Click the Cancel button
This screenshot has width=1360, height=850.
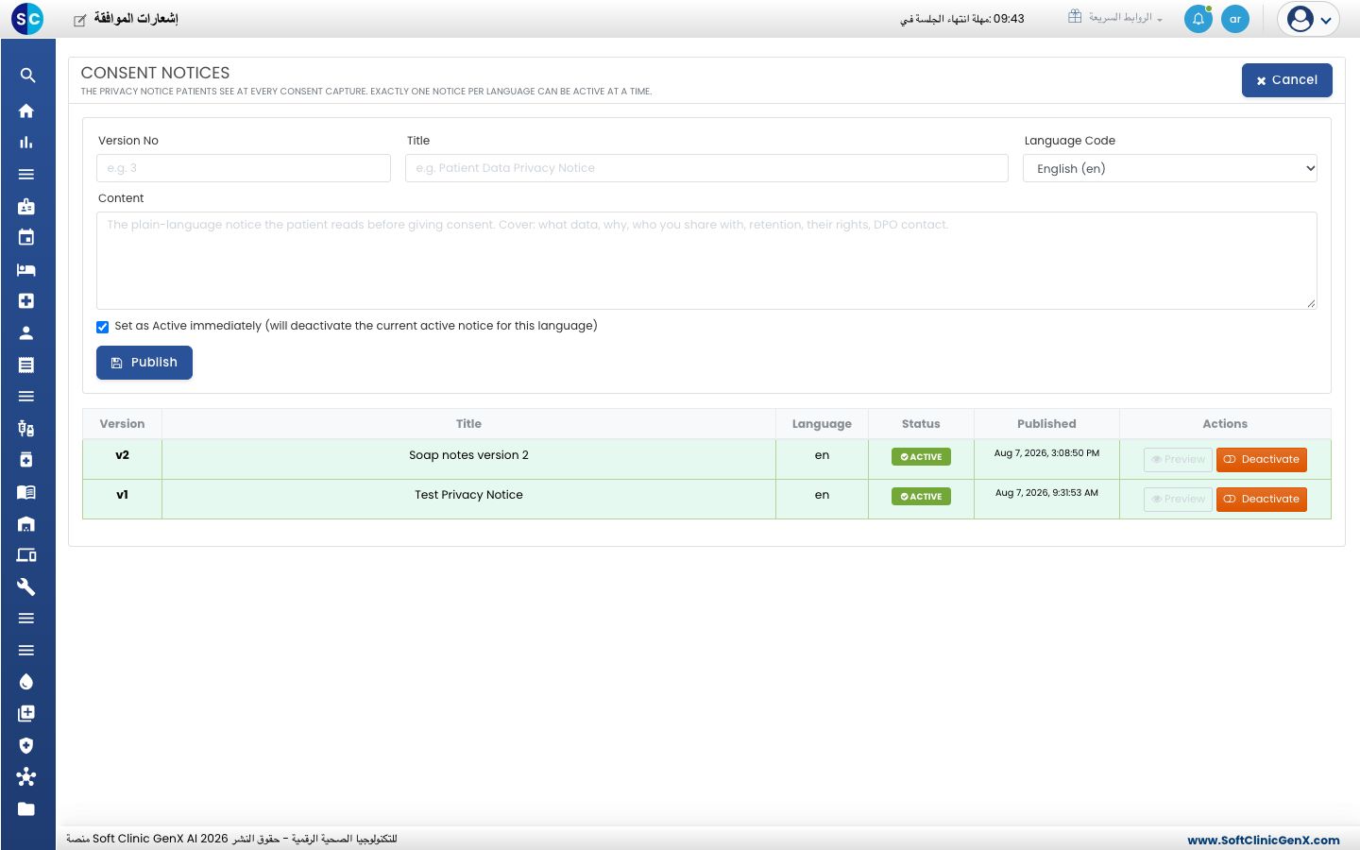pos(1287,80)
